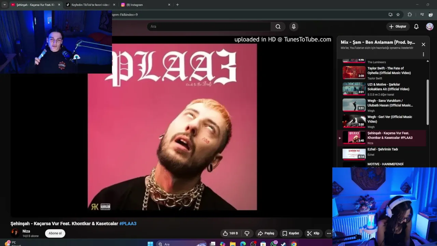
Task: Play Wegh Sana Vuruldum thumbnail
Action: 354,105
